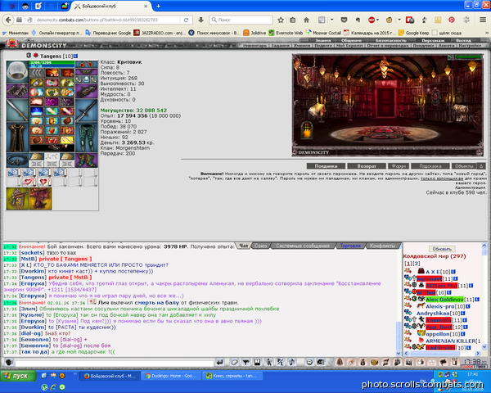Click the yellow backpack item icon
This screenshot has height=393, width=491.
click(17, 199)
